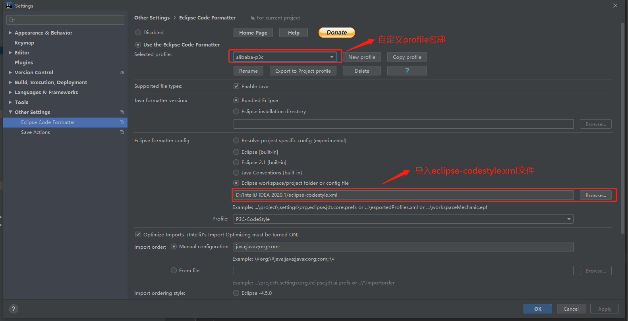Open the formatter Home Page
Viewport: 628px width, 321px height.
pyautogui.click(x=253, y=33)
